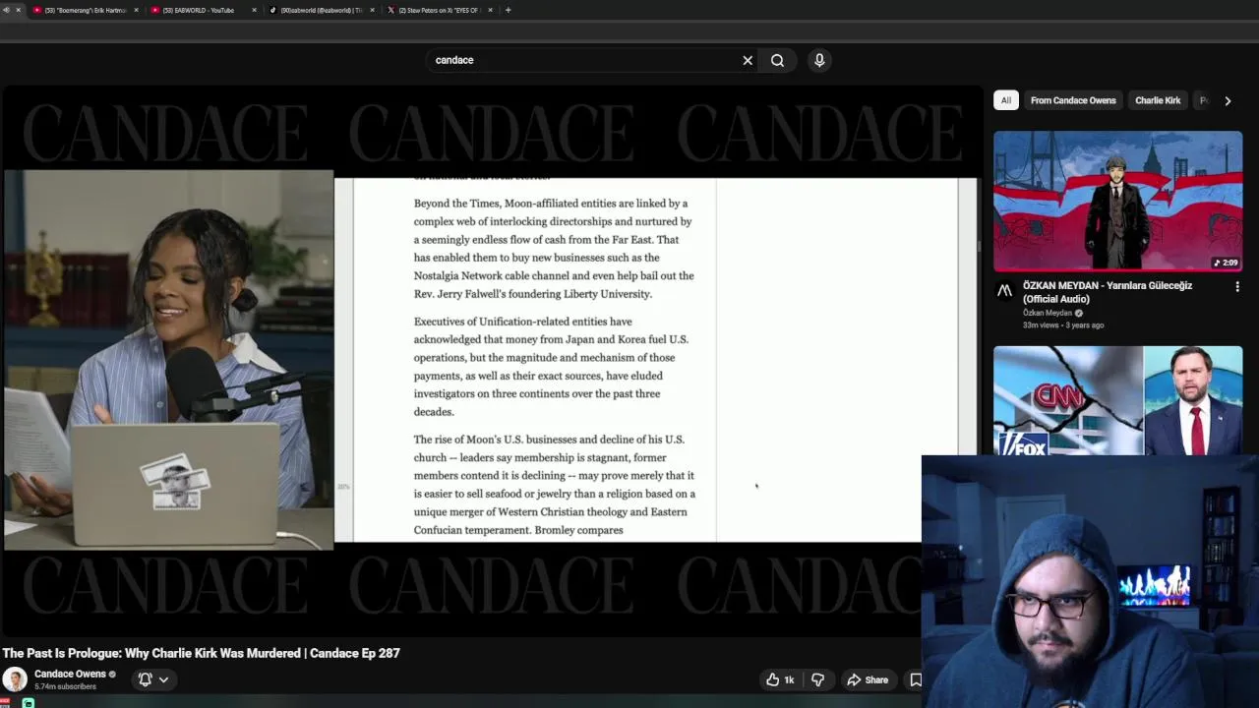Close the eabworld TikTok tab

372,10
